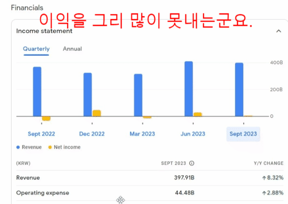288x204 pixels.
Task: Click the blue Revenue legend dot
Action: tap(18, 147)
